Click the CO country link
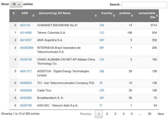The image size is (168, 119). click(102, 33)
